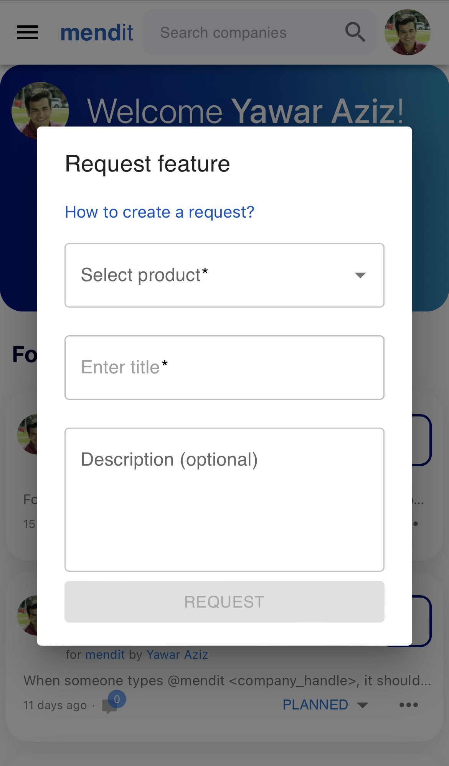449x766 pixels.
Task: Click the search magnifier icon
Action: pyautogui.click(x=355, y=32)
